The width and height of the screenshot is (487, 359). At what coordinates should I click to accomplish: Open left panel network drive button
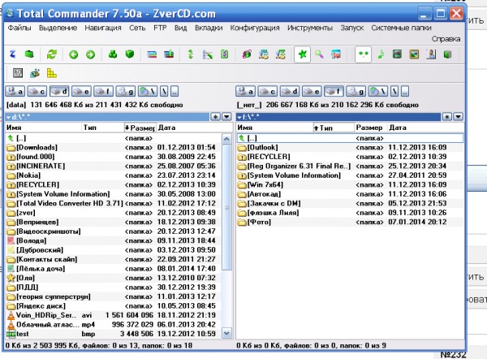tap(148, 92)
